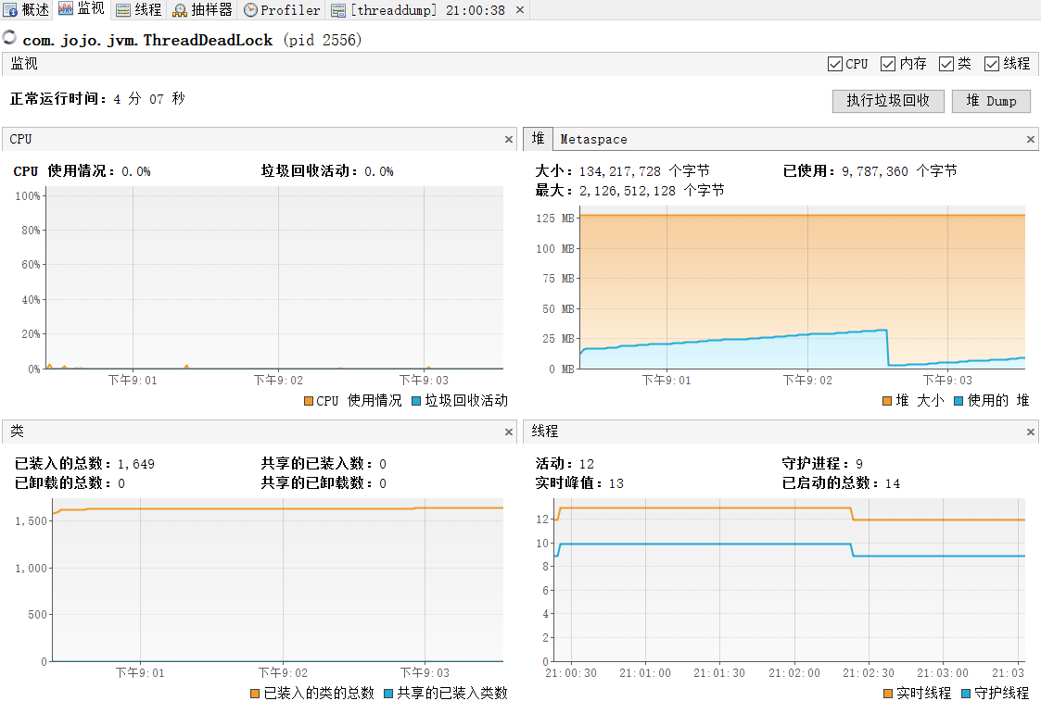The width and height of the screenshot is (1041, 701).
Task: Click 共享的已卸载数 0 value
Action: [383, 483]
